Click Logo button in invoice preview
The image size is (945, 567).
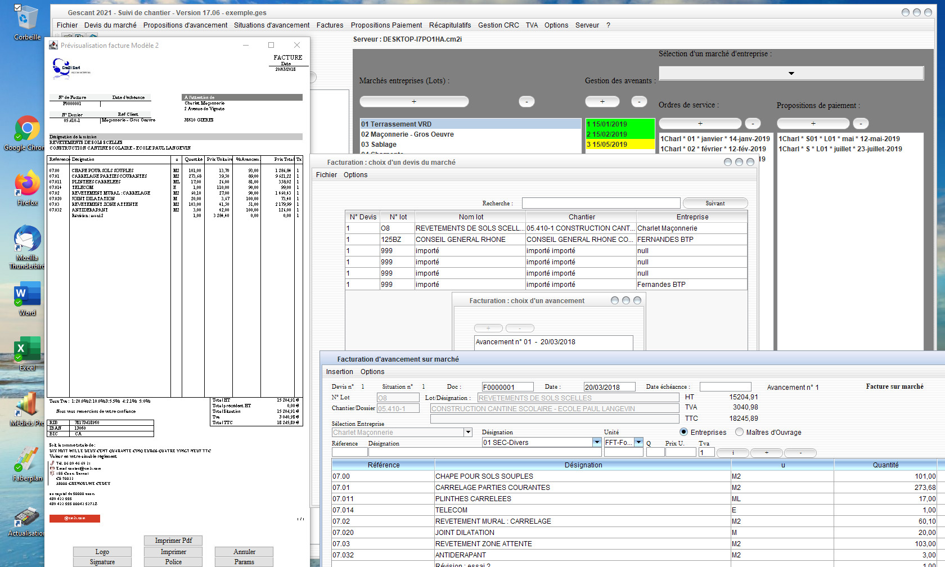pyautogui.click(x=102, y=552)
